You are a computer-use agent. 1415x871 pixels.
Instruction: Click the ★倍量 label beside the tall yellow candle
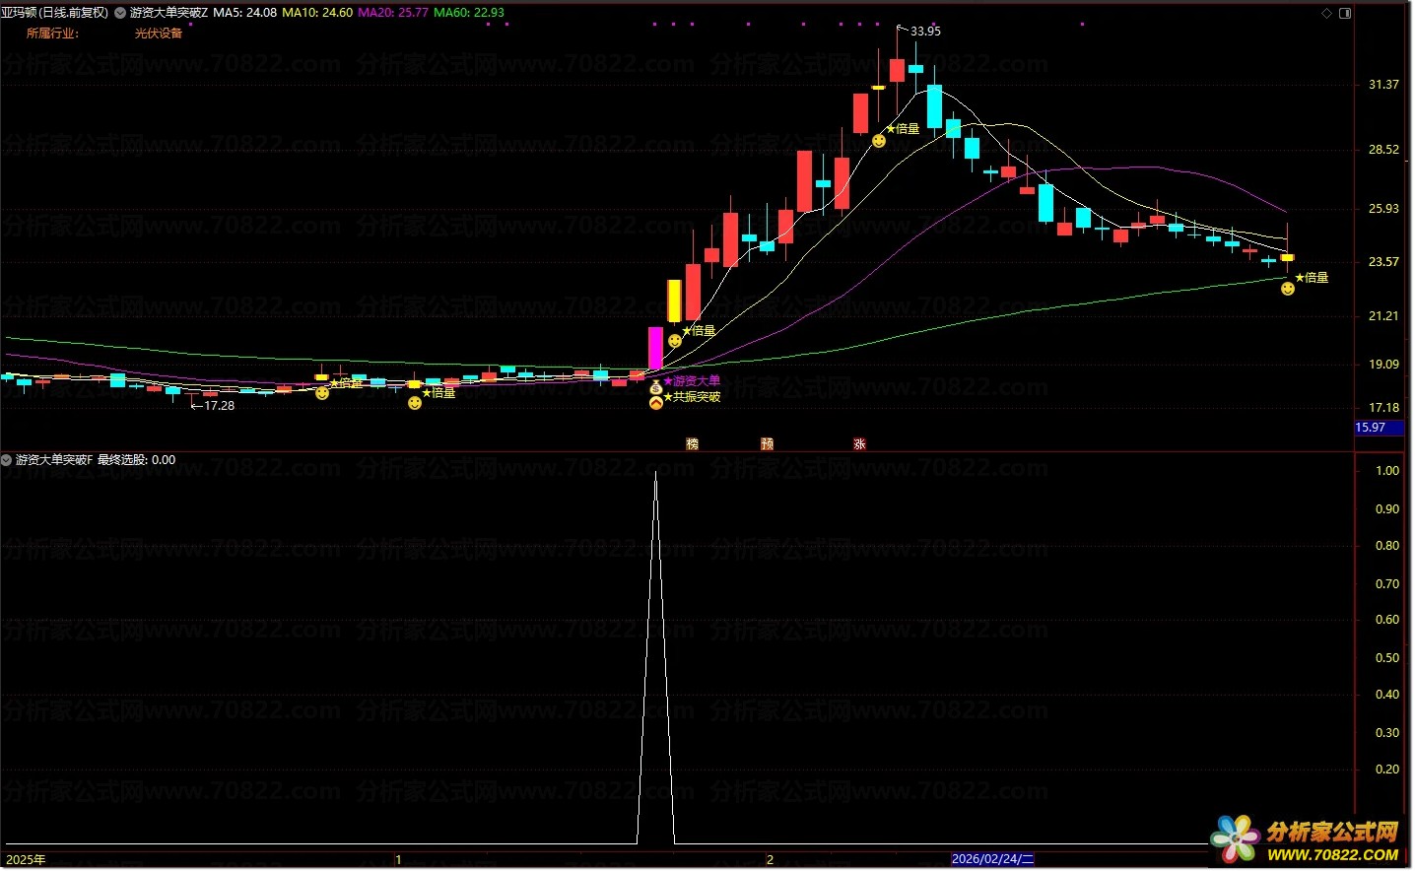pos(699,331)
